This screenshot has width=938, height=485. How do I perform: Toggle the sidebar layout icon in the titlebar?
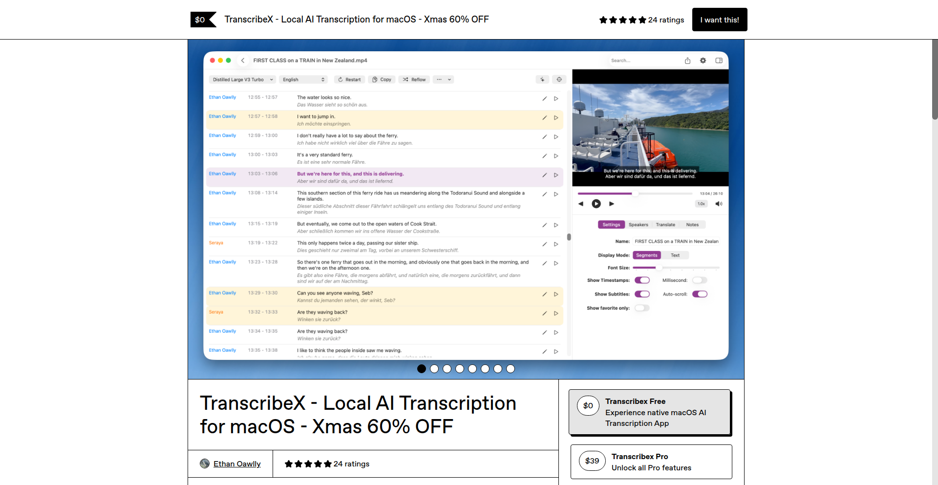[719, 60]
